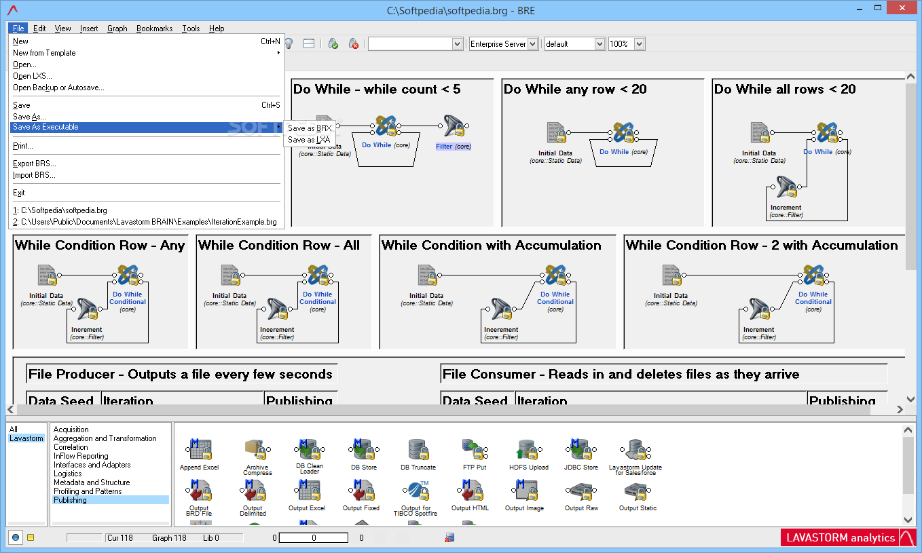Select the Publishing category
Viewport: 922px width, 553px height.
(111, 500)
